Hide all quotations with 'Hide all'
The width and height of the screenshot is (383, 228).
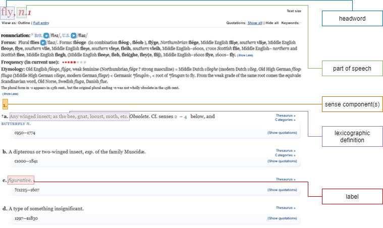tap(271, 23)
